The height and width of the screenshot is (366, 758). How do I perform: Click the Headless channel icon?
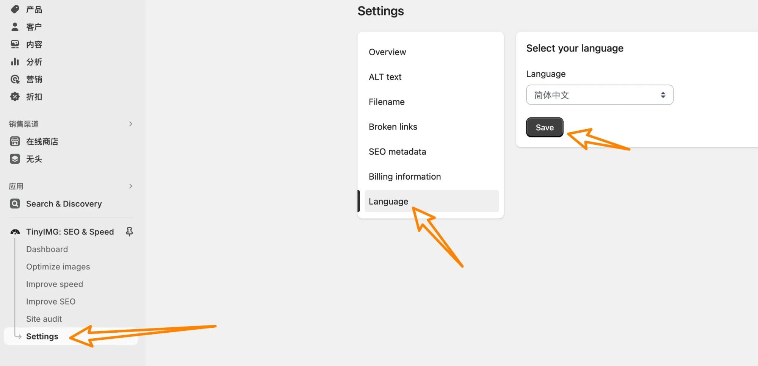[15, 159]
